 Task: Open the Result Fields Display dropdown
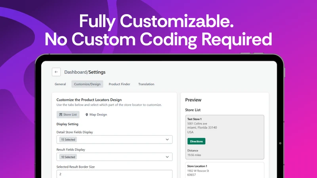(x=115, y=157)
